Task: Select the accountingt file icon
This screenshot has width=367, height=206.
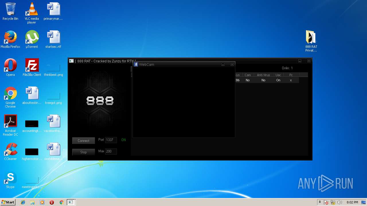Action: click(32, 126)
